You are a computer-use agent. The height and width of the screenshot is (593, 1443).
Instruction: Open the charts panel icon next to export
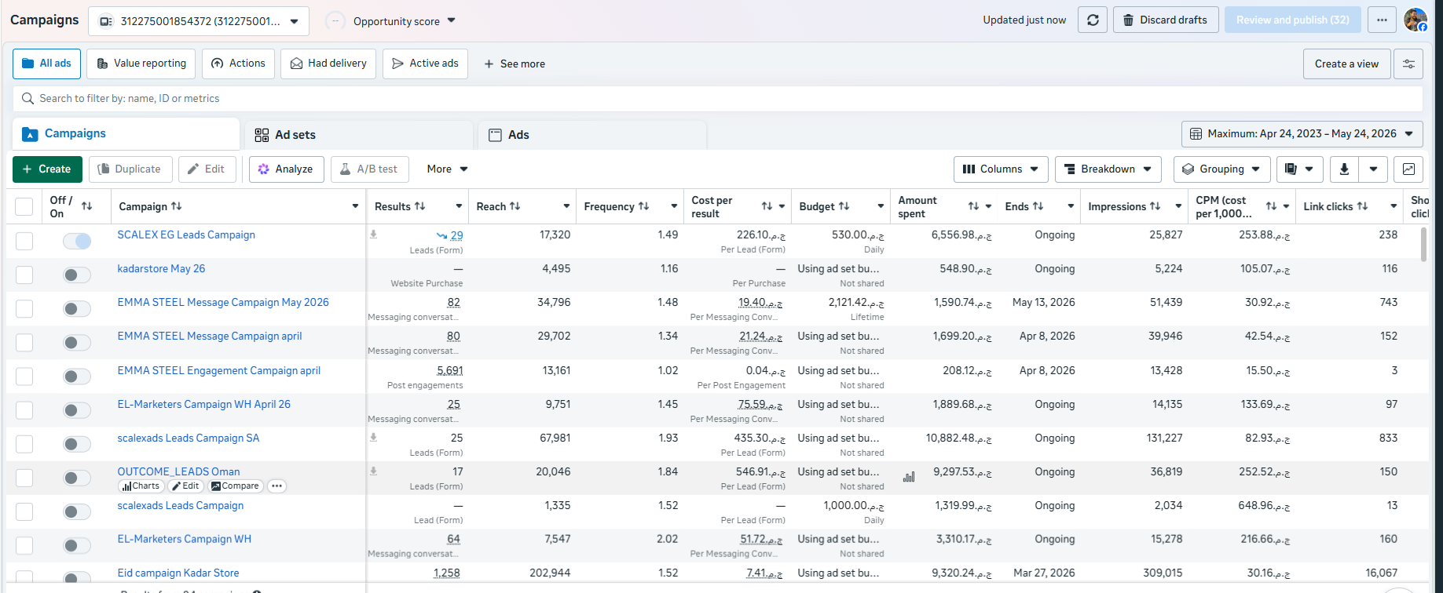pyautogui.click(x=1408, y=169)
